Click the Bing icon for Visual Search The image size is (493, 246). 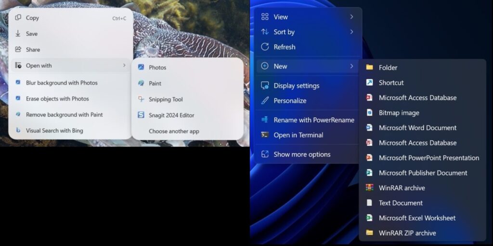coord(18,130)
